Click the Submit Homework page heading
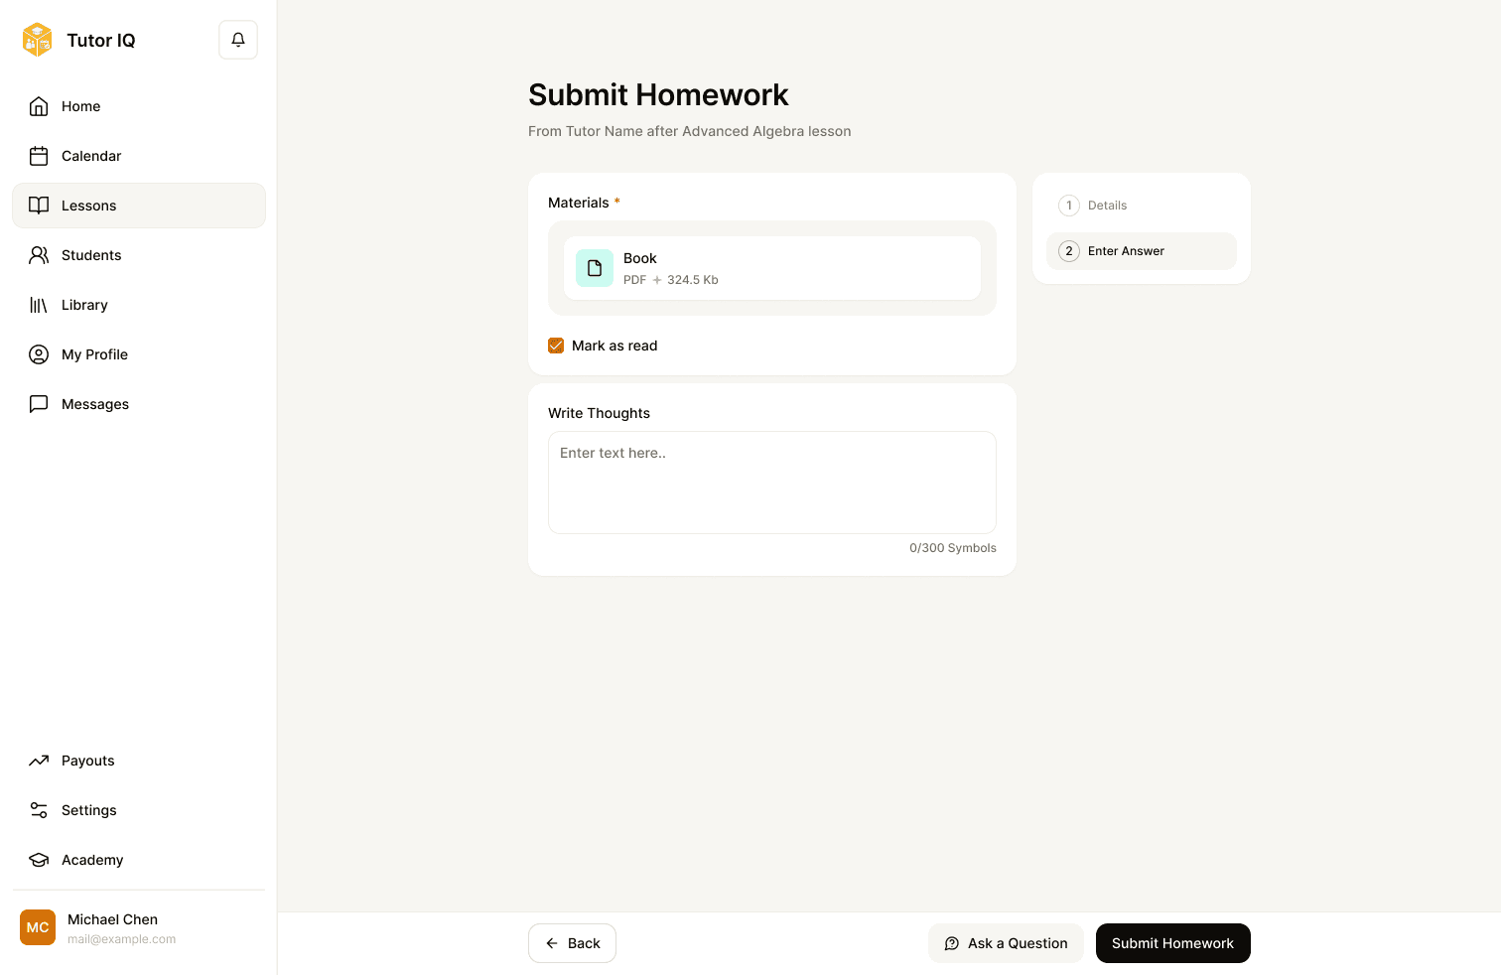The height and width of the screenshot is (975, 1501). coord(658,94)
